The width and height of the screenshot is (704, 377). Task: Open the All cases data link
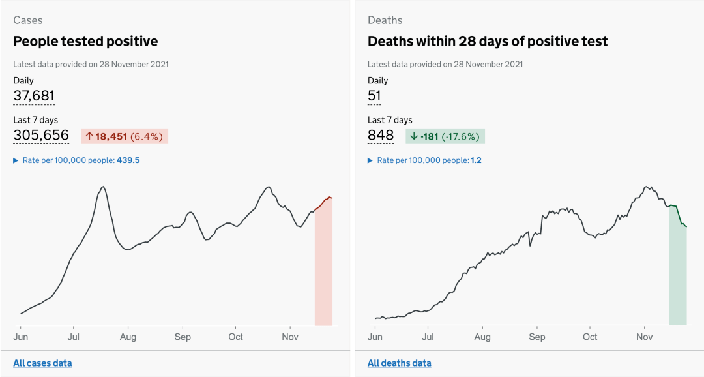pos(42,363)
